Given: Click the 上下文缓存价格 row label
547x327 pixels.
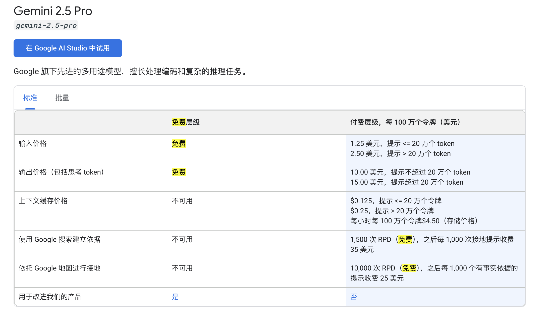Looking at the screenshot, I should [43, 201].
